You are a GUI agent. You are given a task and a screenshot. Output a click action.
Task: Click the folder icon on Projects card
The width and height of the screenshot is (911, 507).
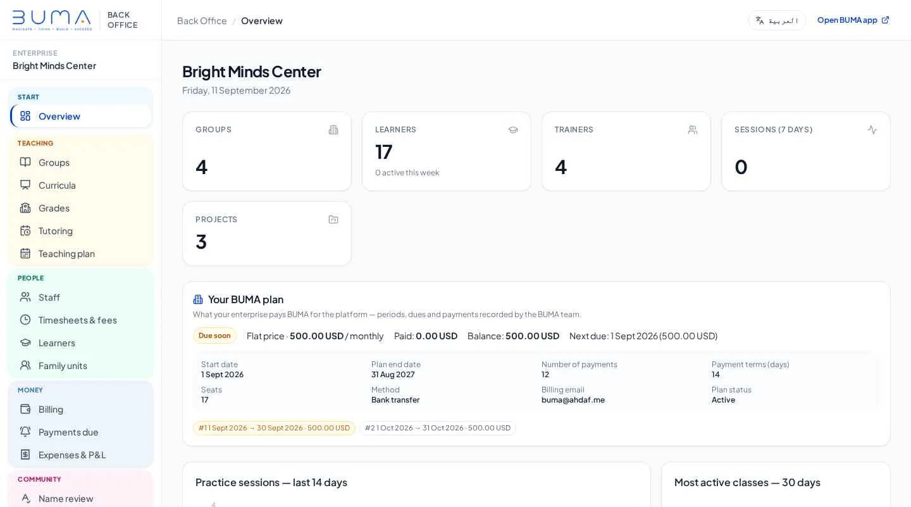[x=333, y=220]
